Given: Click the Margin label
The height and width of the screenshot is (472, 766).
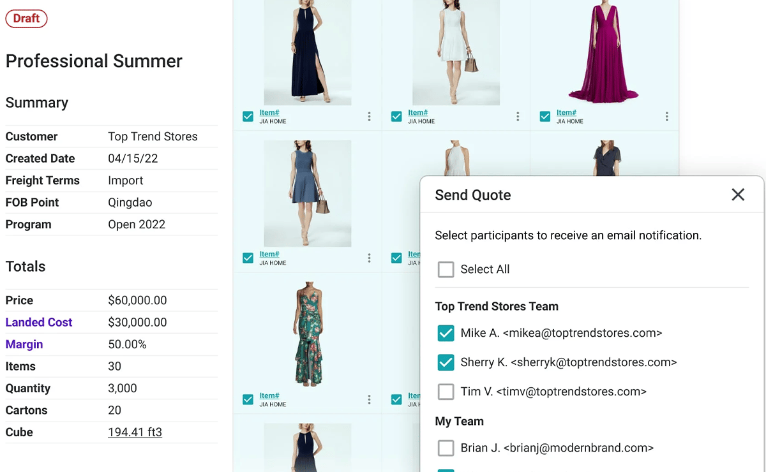Looking at the screenshot, I should 24,344.
